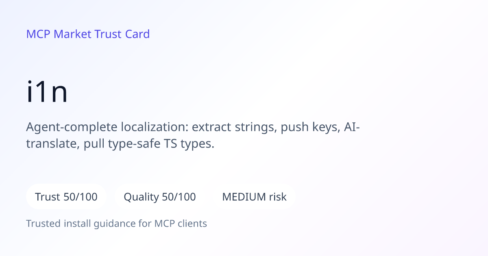Click the word 'Market' in the header

point(72,34)
